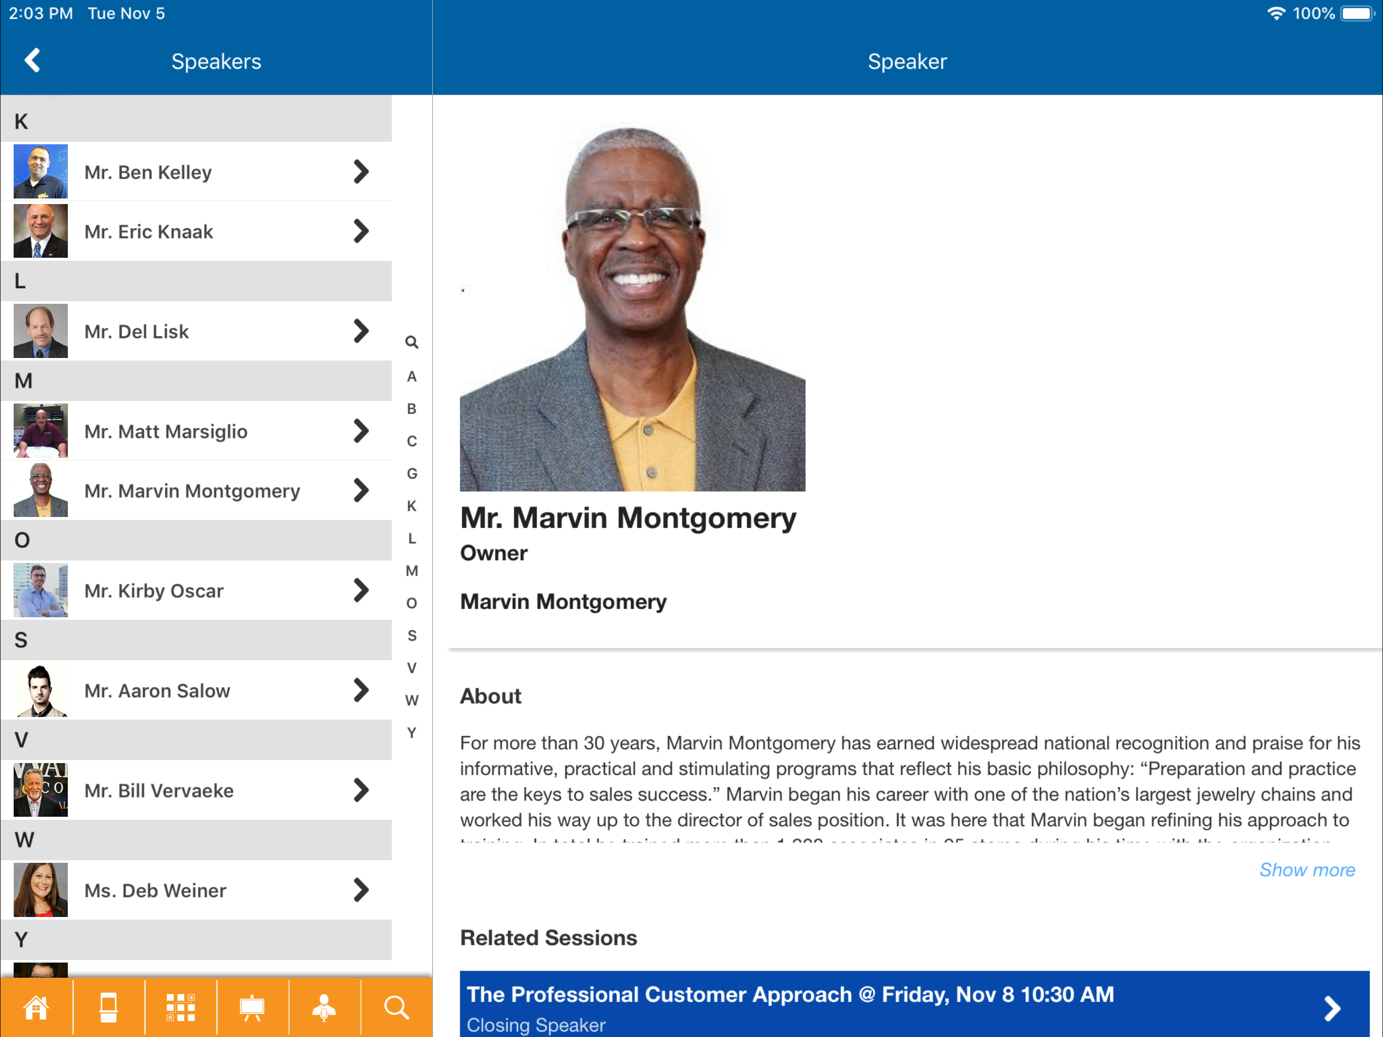Jump to letter M in index
Image resolution: width=1383 pixels, height=1037 pixels.
[x=412, y=571]
